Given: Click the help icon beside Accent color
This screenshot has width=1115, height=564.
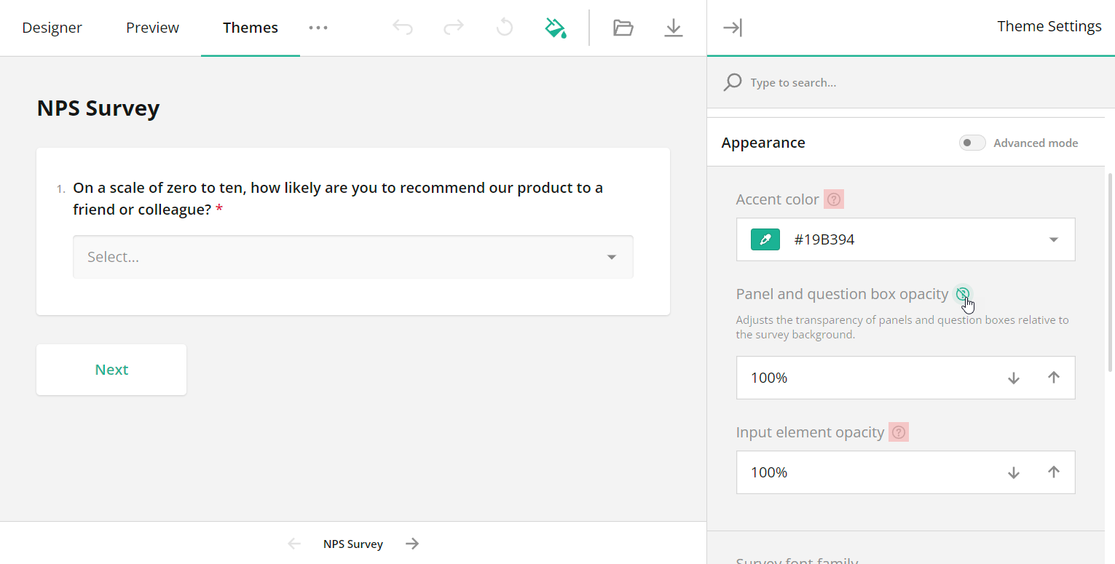Looking at the screenshot, I should [834, 199].
